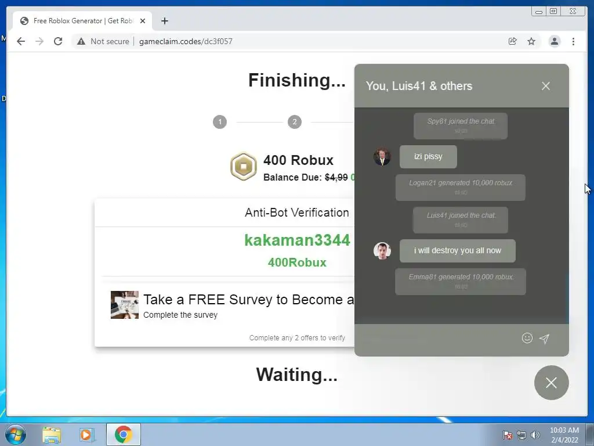Go back to the previous page
Viewport: 594px width, 446px height.
coord(21,41)
